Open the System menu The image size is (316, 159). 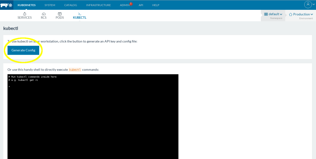[x=50, y=5]
